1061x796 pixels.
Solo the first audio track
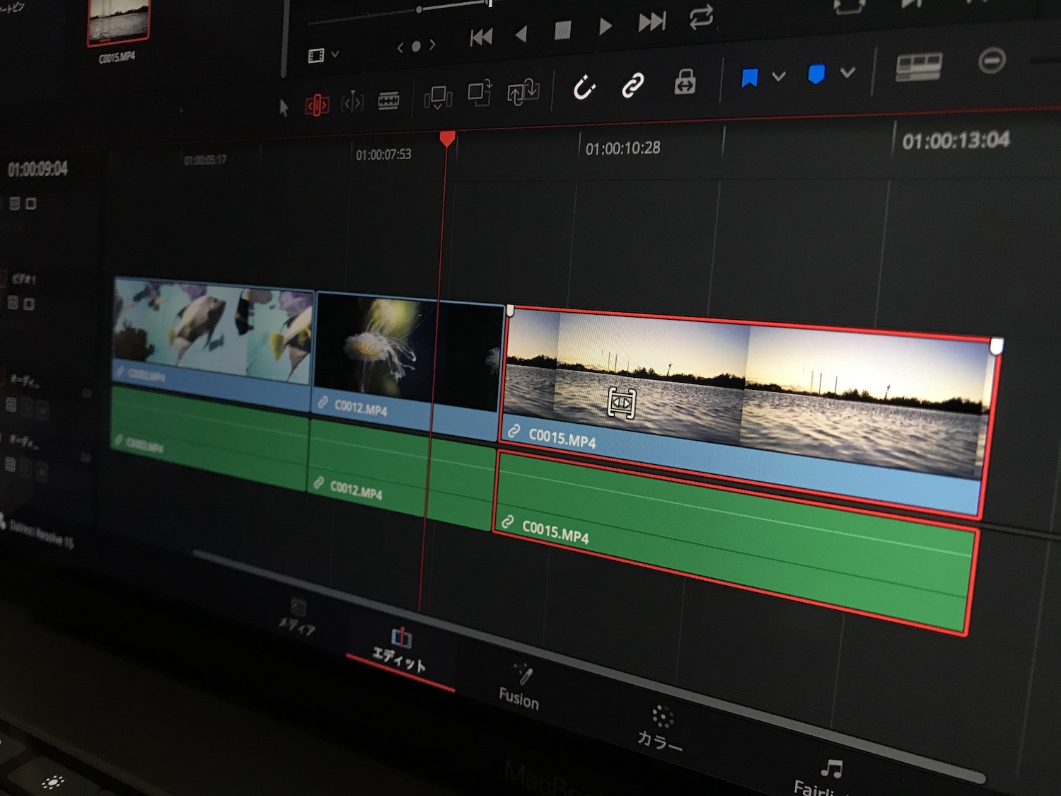tap(28, 407)
